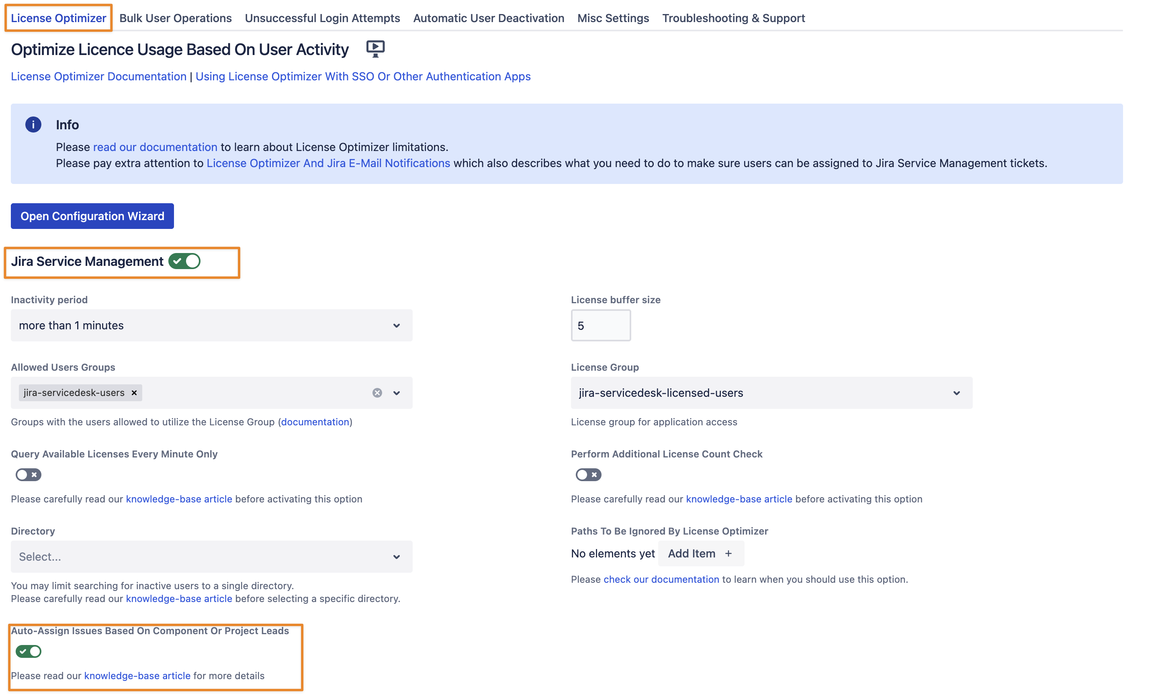Click 'read our documentation' link in Info

[x=156, y=147]
